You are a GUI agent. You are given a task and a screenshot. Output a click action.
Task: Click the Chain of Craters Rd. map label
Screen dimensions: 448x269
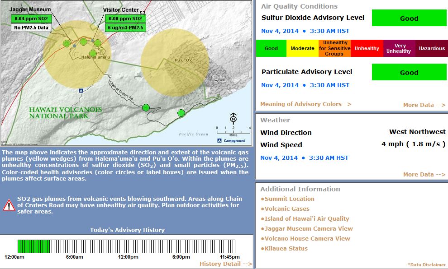pos(121,90)
